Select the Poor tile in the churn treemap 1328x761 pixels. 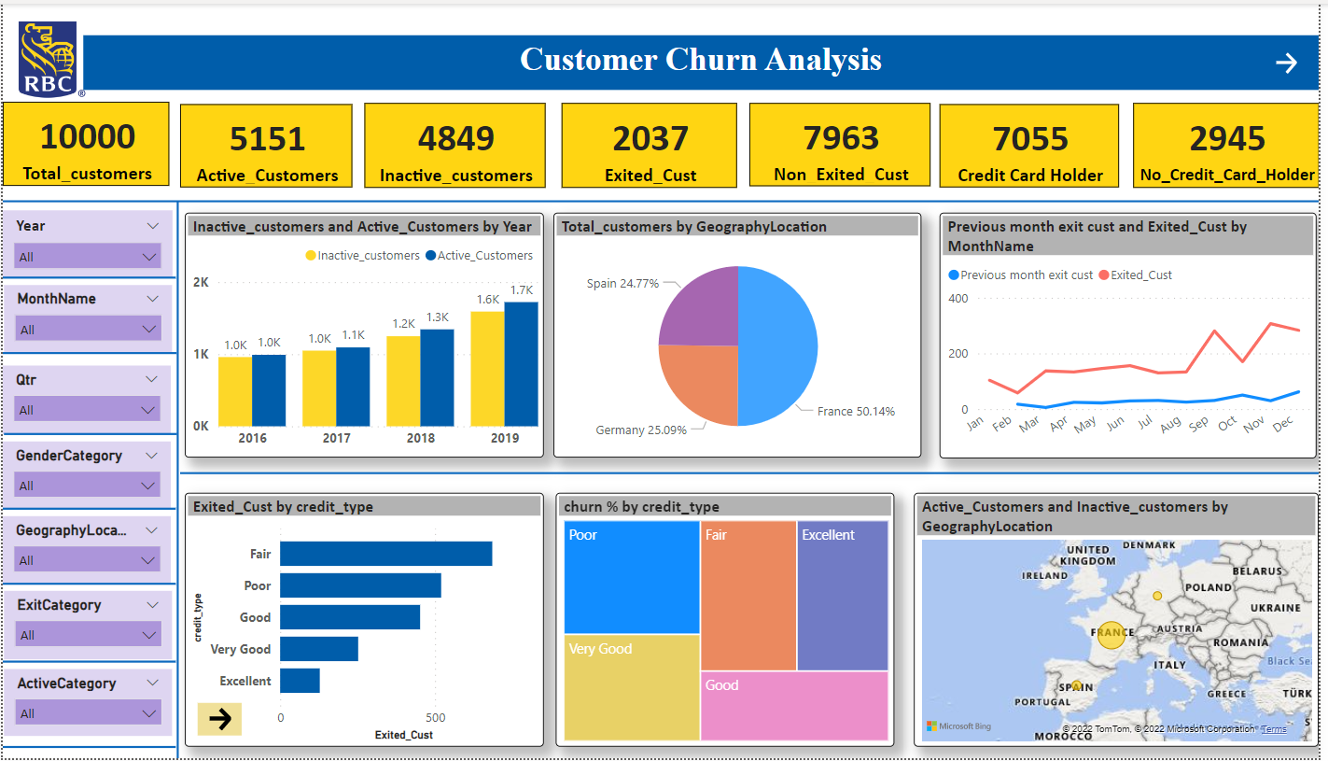631,574
